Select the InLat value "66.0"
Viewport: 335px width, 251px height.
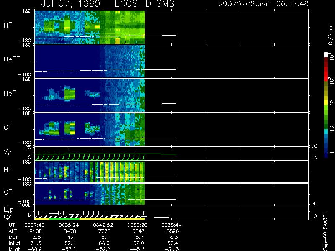(104, 243)
